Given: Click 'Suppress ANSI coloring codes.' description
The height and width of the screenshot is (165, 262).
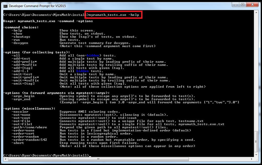Looking at the screenshot, I should [90, 112].
